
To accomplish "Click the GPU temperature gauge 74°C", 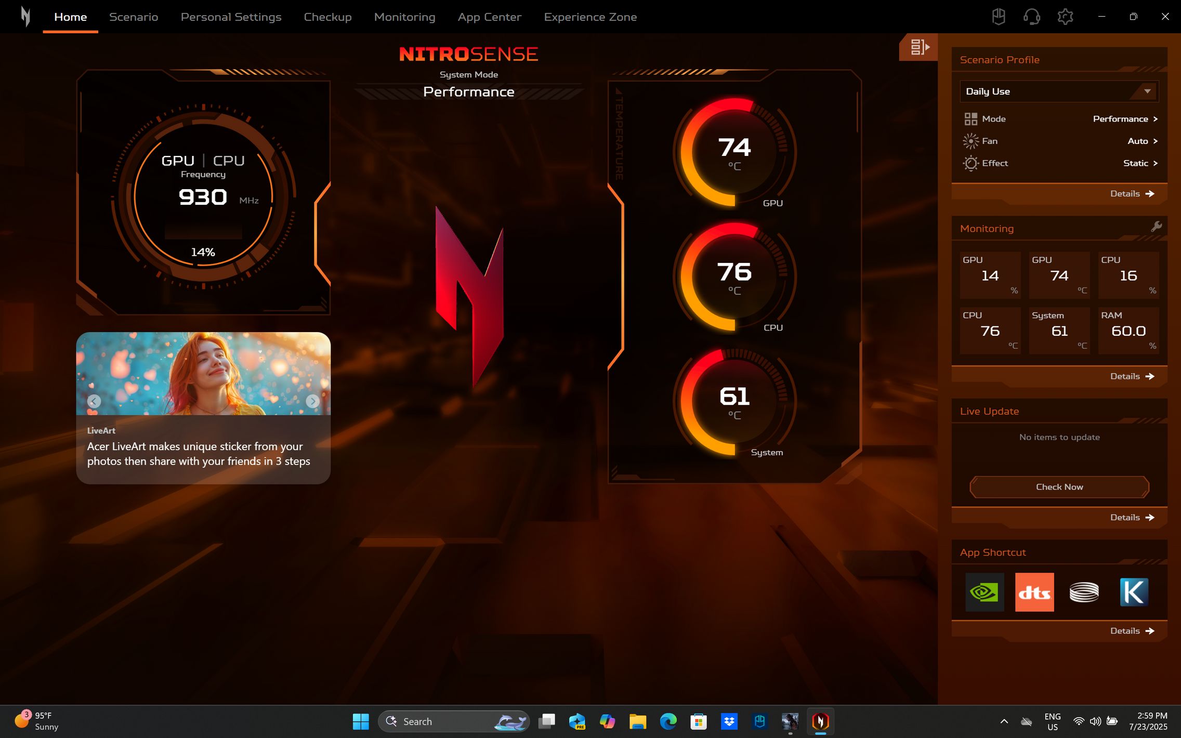I will click(x=734, y=152).
